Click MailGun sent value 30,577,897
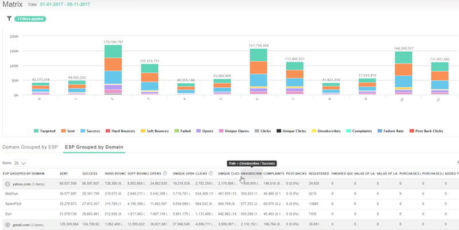Viewport: 459px width, 230px height. pyautogui.click(x=68, y=194)
